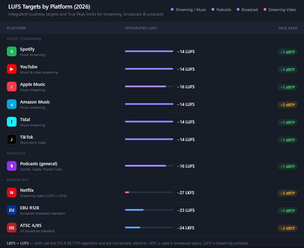
Task: Click EBU R128's −1 dBTP badge
Action: pyautogui.click(x=287, y=211)
